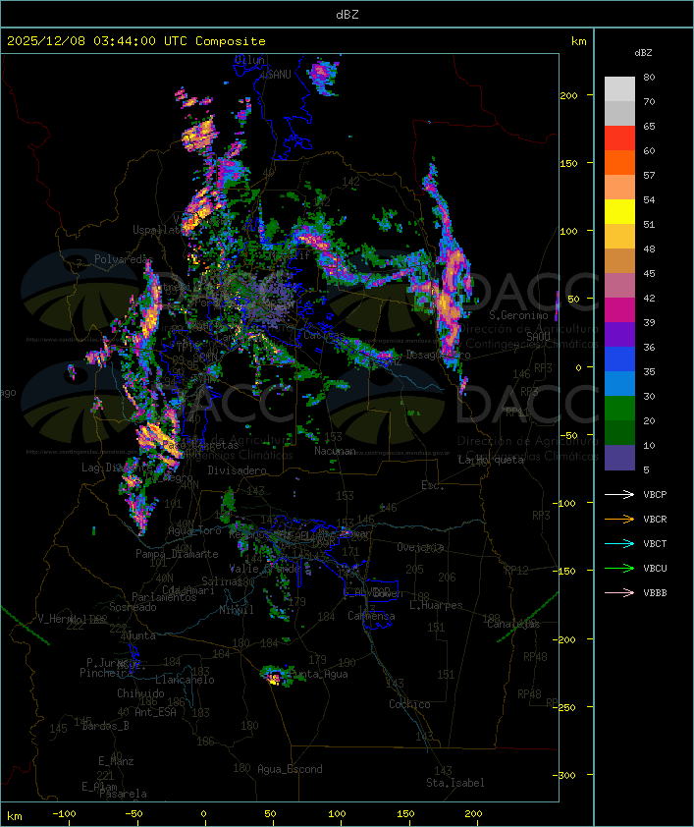694x827 pixels.
Task: Click the Agua_Toro map label
Action: (194, 530)
